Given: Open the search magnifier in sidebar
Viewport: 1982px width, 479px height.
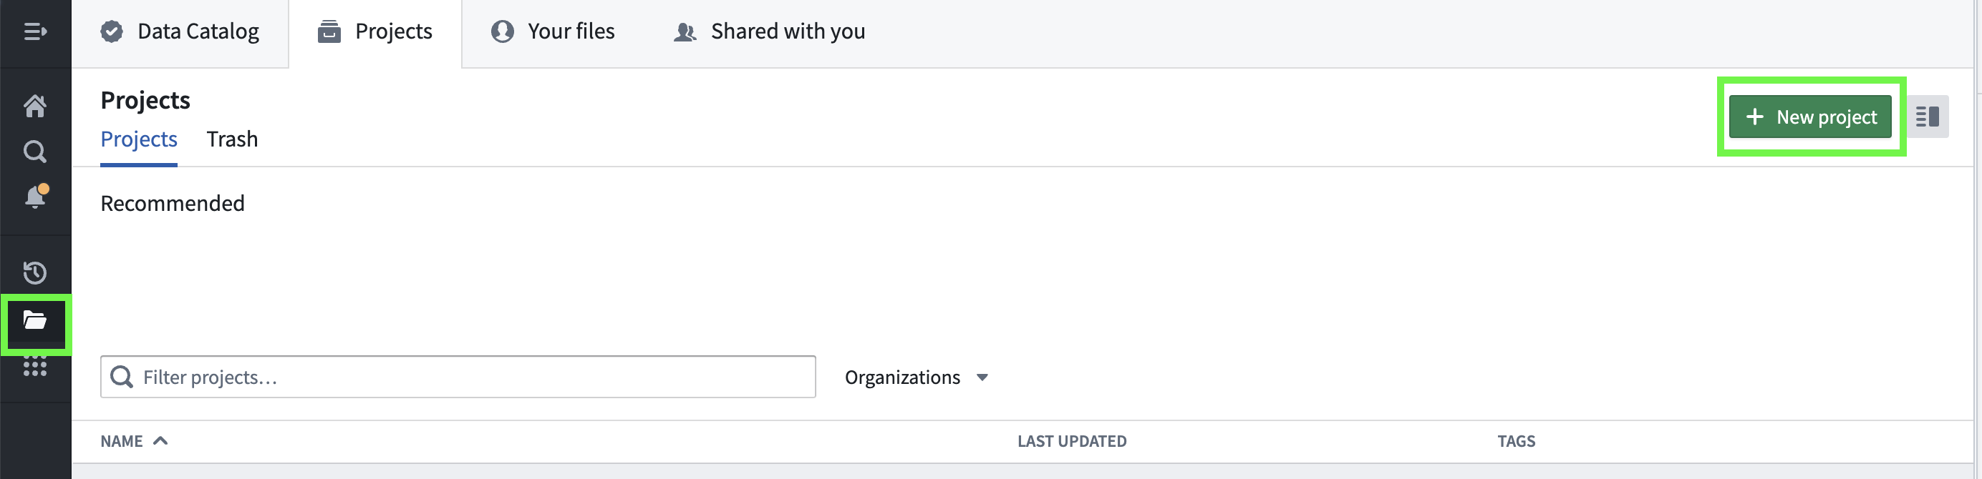Looking at the screenshot, I should point(34,152).
